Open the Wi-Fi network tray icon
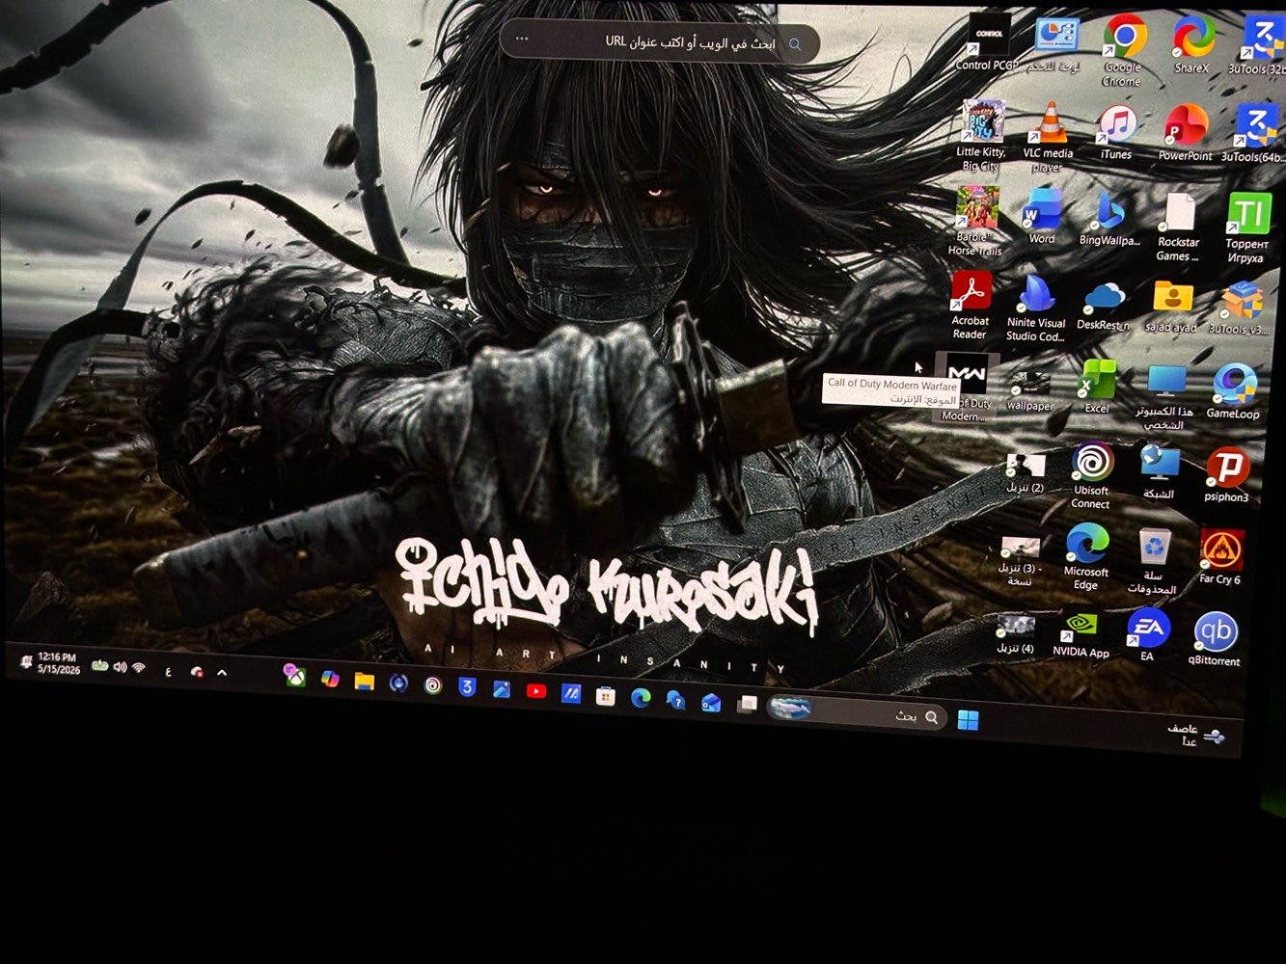Screen dimensions: 1286x964 [x=139, y=667]
